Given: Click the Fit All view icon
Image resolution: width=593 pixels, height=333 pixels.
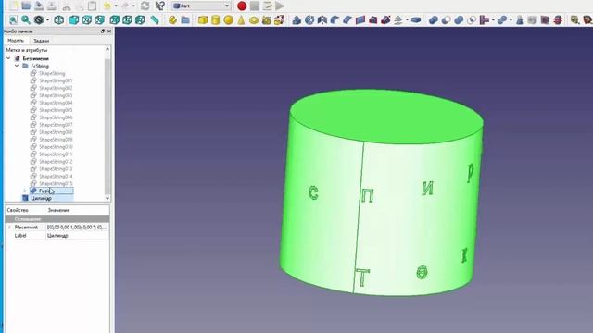Looking at the screenshot, I should pyautogui.click(x=13, y=19).
